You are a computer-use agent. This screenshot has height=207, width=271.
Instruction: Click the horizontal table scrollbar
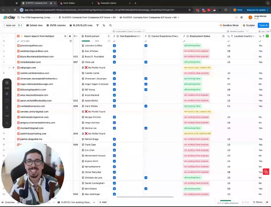pyautogui.click(x=145, y=197)
